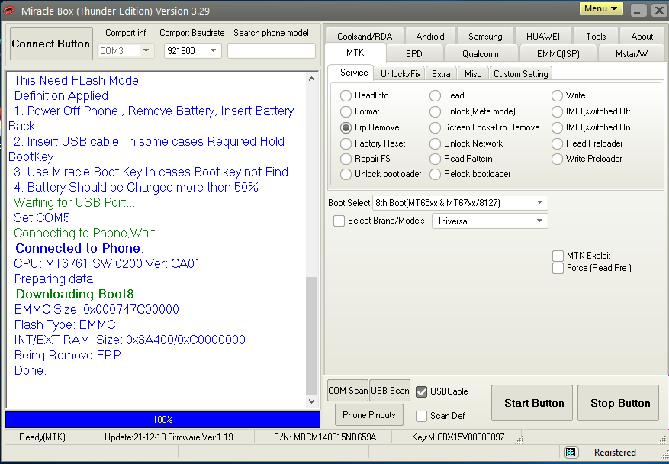The width and height of the screenshot is (669, 464).
Task: Select the Relock bootloader option
Action: point(435,174)
